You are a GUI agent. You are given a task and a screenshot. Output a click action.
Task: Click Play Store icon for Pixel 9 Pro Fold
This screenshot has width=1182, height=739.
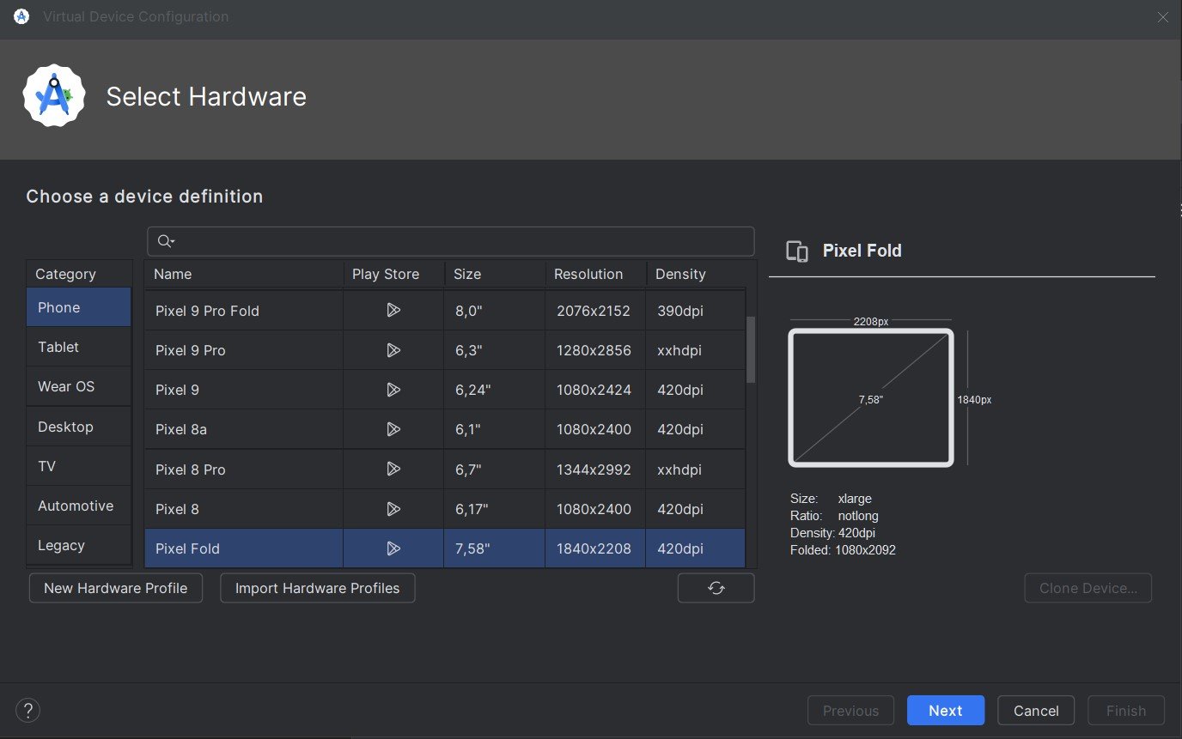point(393,311)
